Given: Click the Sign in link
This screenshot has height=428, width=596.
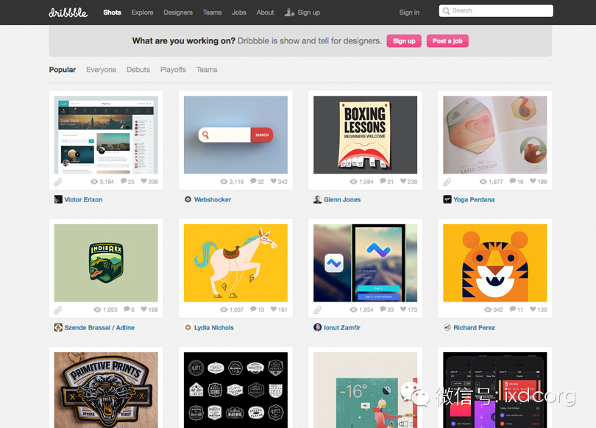Looking at the screenshot, I should pyautogui.click(x=409, y=13).
